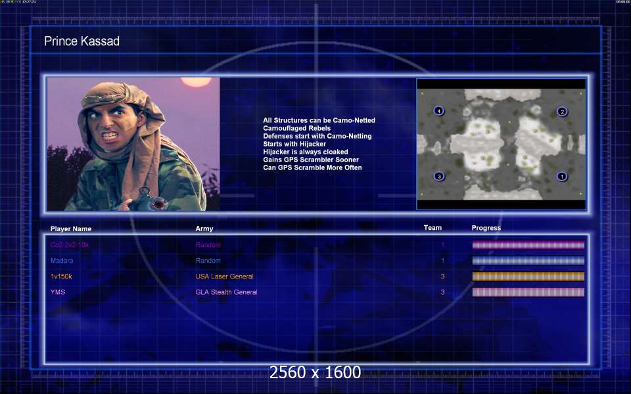The height and width of the screenshot is (394, 631).
Task: Click "Gains GPS Scrambler Sooner" line
Action: click(x=311, y=160)
